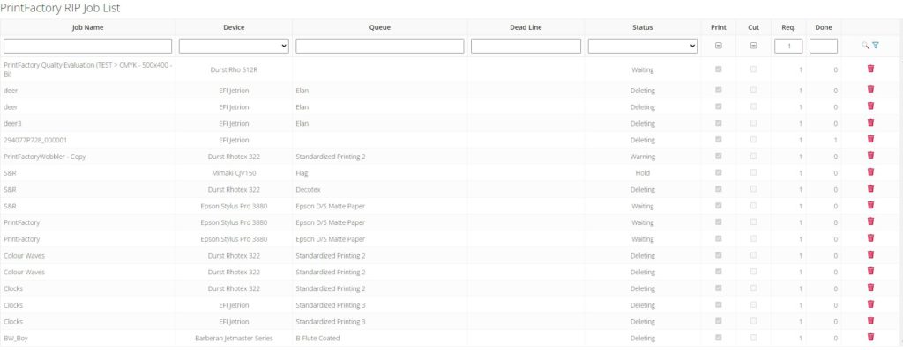Focus the Dead Line filter field
The height and width of the screenshot is (350, 903).
click(526, 46)
